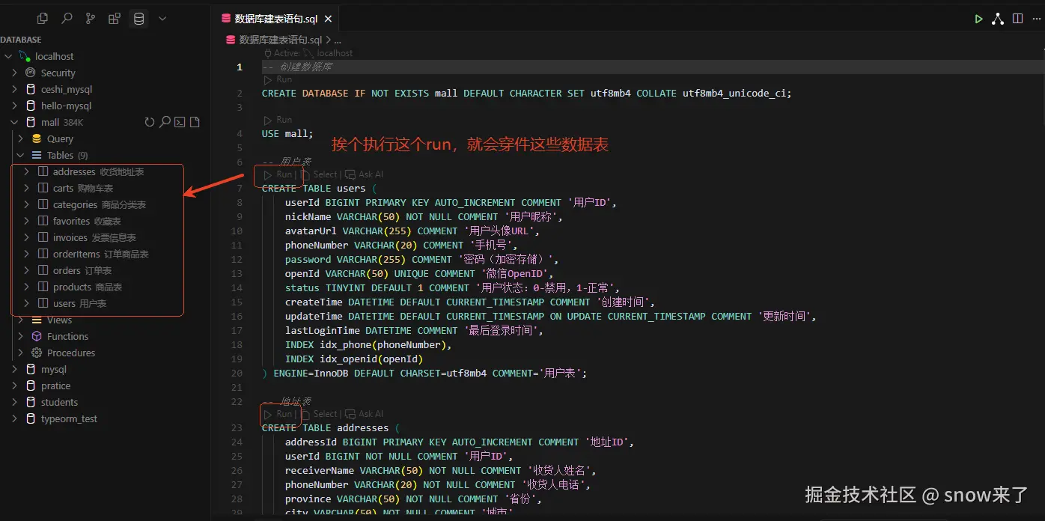1045x521 pixels.
Task: Collapse the Tables (9) node
Action: [20, 155]
